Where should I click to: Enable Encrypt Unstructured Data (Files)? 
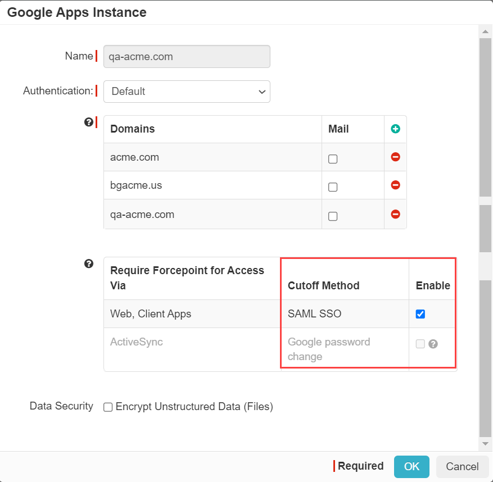tap(107, 407)
